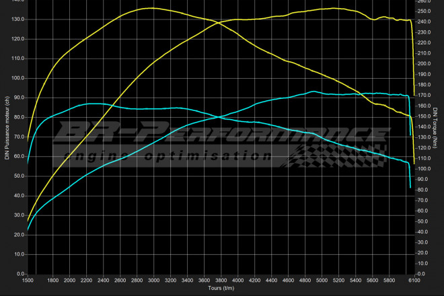Click the peak of the cyan power curve
Screen dimensions: 444x296
click(313, 91)
